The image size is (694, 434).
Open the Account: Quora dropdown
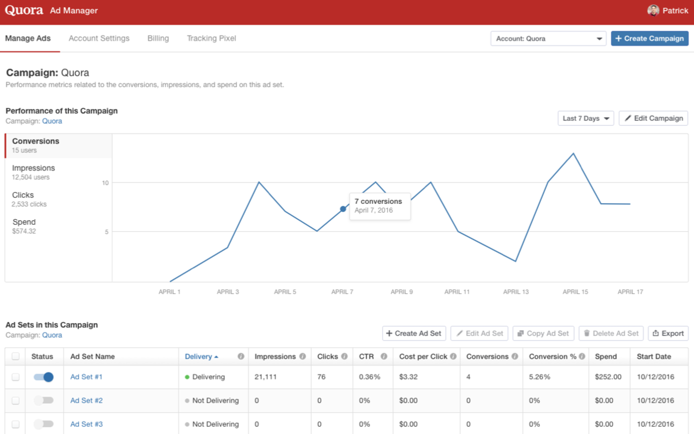coord(548,39)
